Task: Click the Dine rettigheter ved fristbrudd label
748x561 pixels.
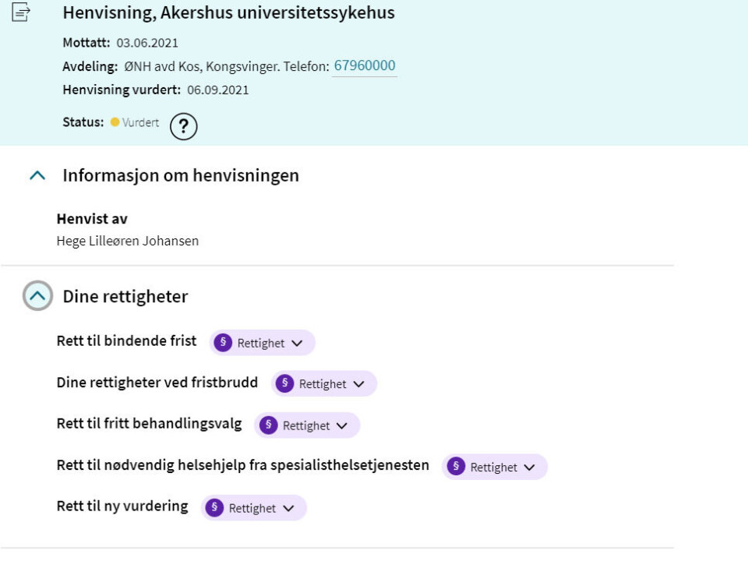Action: click(157, 382)
